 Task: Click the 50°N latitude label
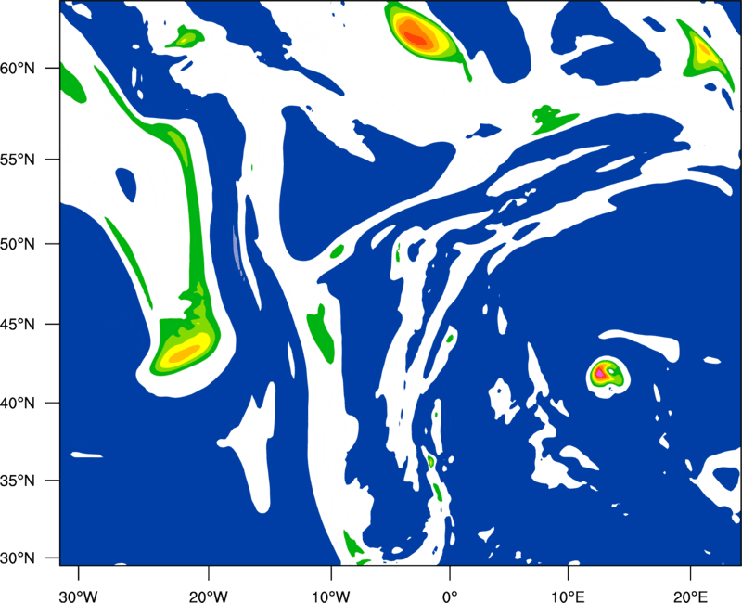(18, 244)
